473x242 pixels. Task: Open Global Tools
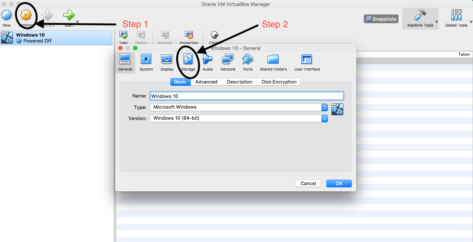pos(456,18)
